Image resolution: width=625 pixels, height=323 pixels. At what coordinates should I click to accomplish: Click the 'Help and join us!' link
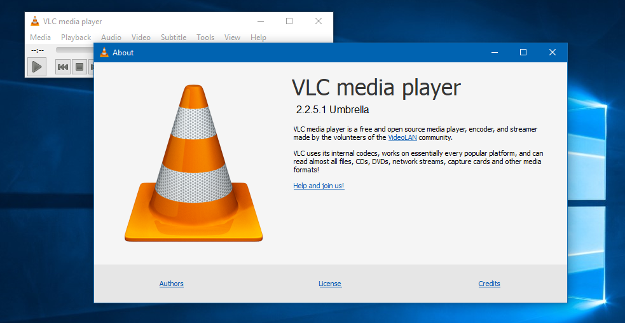(319, 186)
